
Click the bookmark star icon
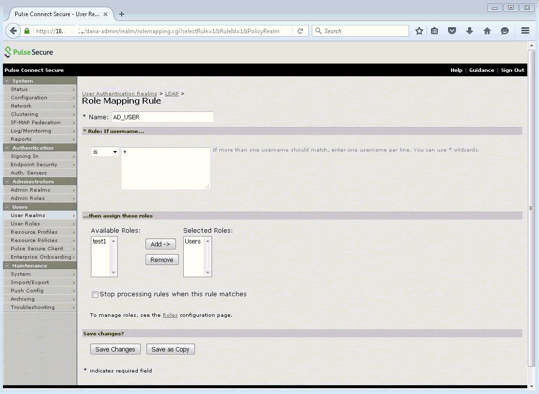[x=419, y=31]
